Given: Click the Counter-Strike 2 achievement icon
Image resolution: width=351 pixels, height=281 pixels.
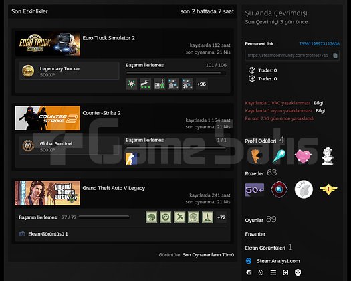Looking at the screenshot, I should coord(132,159).
